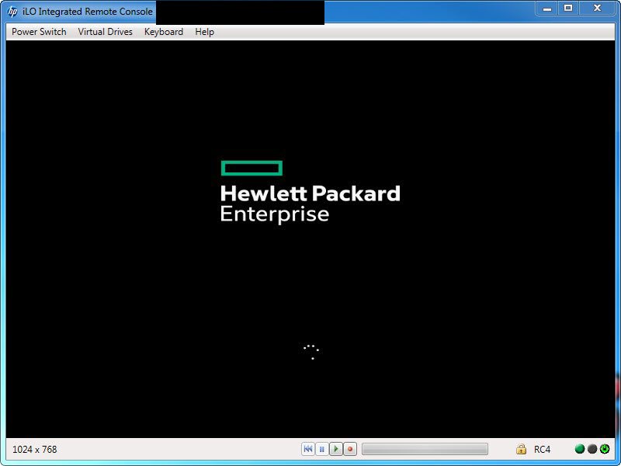Click the green play button
621x466 pixels.
point(336,449)
